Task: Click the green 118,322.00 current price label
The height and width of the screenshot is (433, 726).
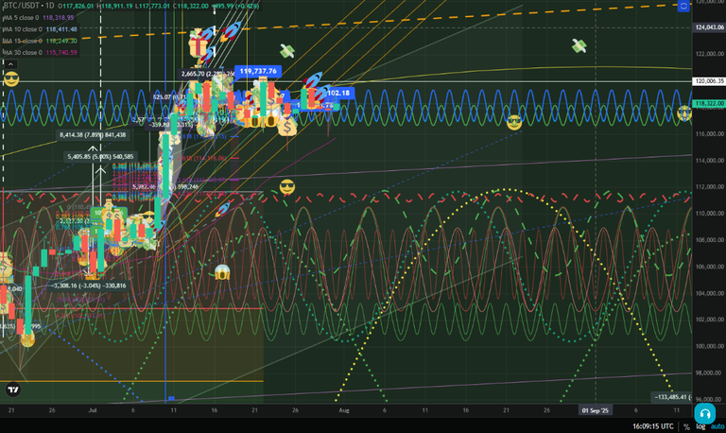Action: coord(709,103)
